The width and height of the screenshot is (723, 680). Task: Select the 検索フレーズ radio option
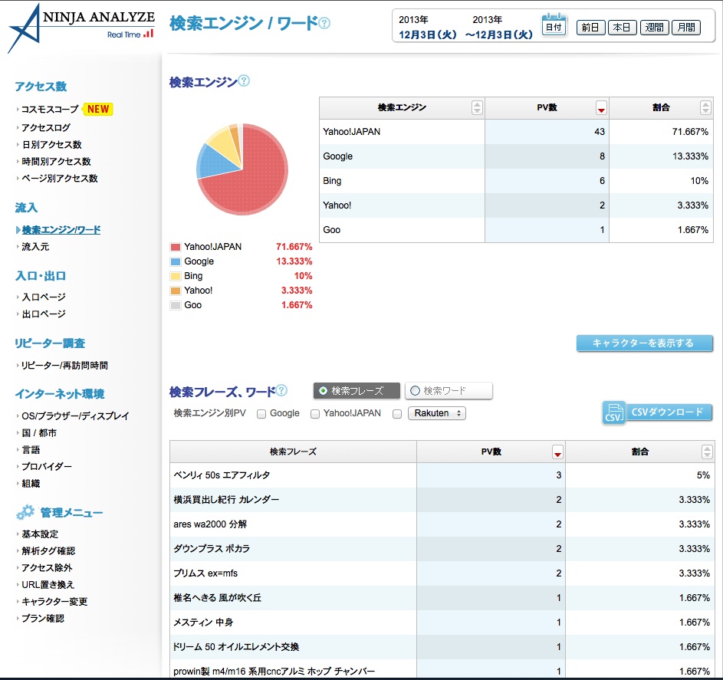click(357, 391)
